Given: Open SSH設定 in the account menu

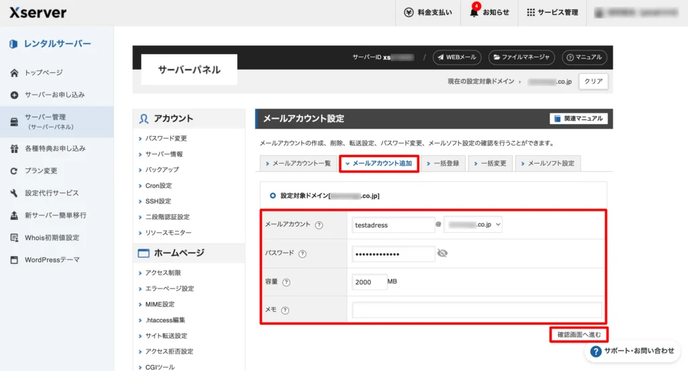Looking at the screenshot, I should point(159,201).
